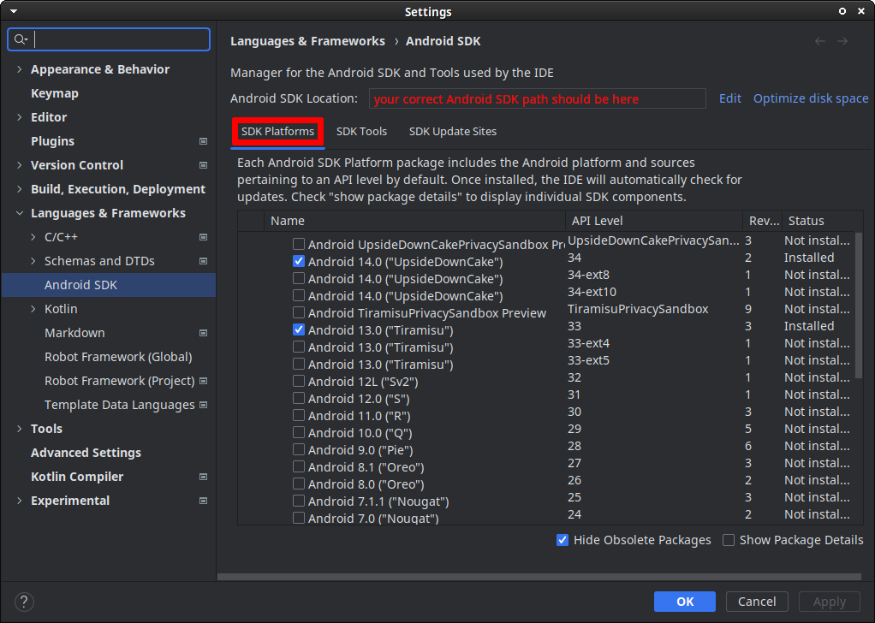Click the horizontal scrollbar below the panel
The height and width of the screenshot is (623, 875).
pos(539,577)
